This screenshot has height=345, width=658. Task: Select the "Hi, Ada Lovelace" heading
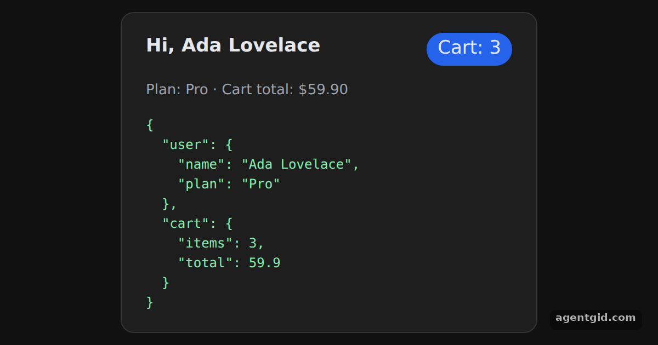[233, 45]
